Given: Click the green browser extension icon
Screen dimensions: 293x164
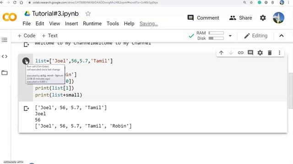Looking at the screenshot, I should click(260, 2).
